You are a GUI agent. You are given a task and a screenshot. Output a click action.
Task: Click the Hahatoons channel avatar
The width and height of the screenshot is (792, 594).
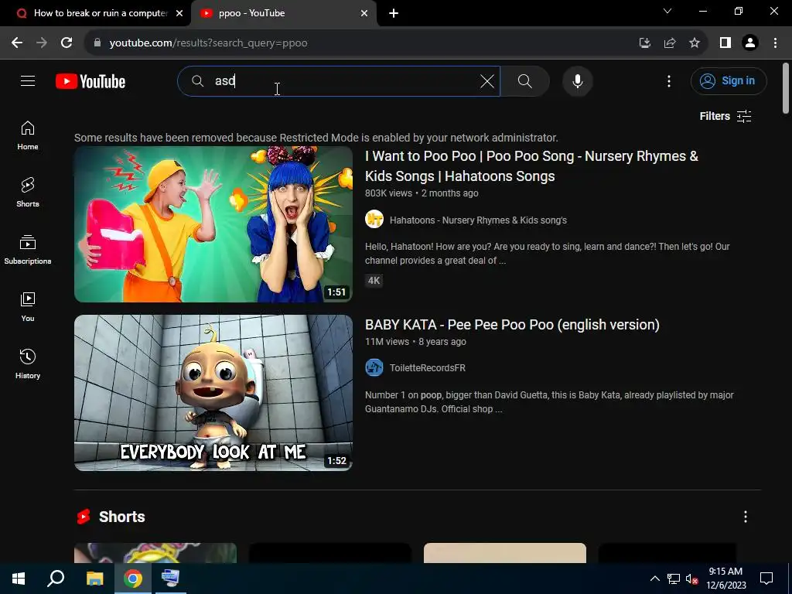point(374,219)
